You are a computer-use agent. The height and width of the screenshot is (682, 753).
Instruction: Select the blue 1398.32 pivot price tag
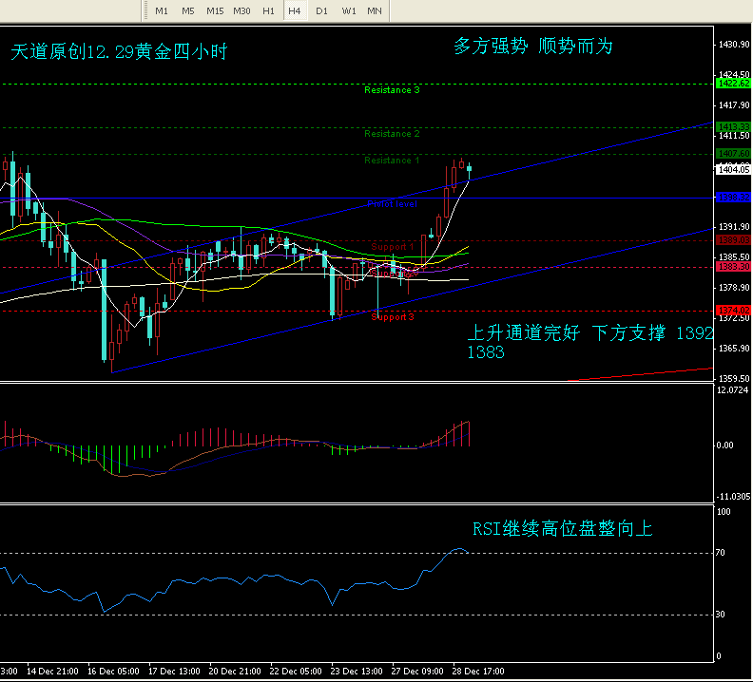pos(733,198)
